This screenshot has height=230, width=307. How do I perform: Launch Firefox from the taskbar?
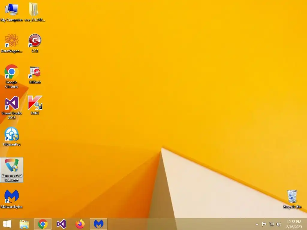click(x=80, y=224)
